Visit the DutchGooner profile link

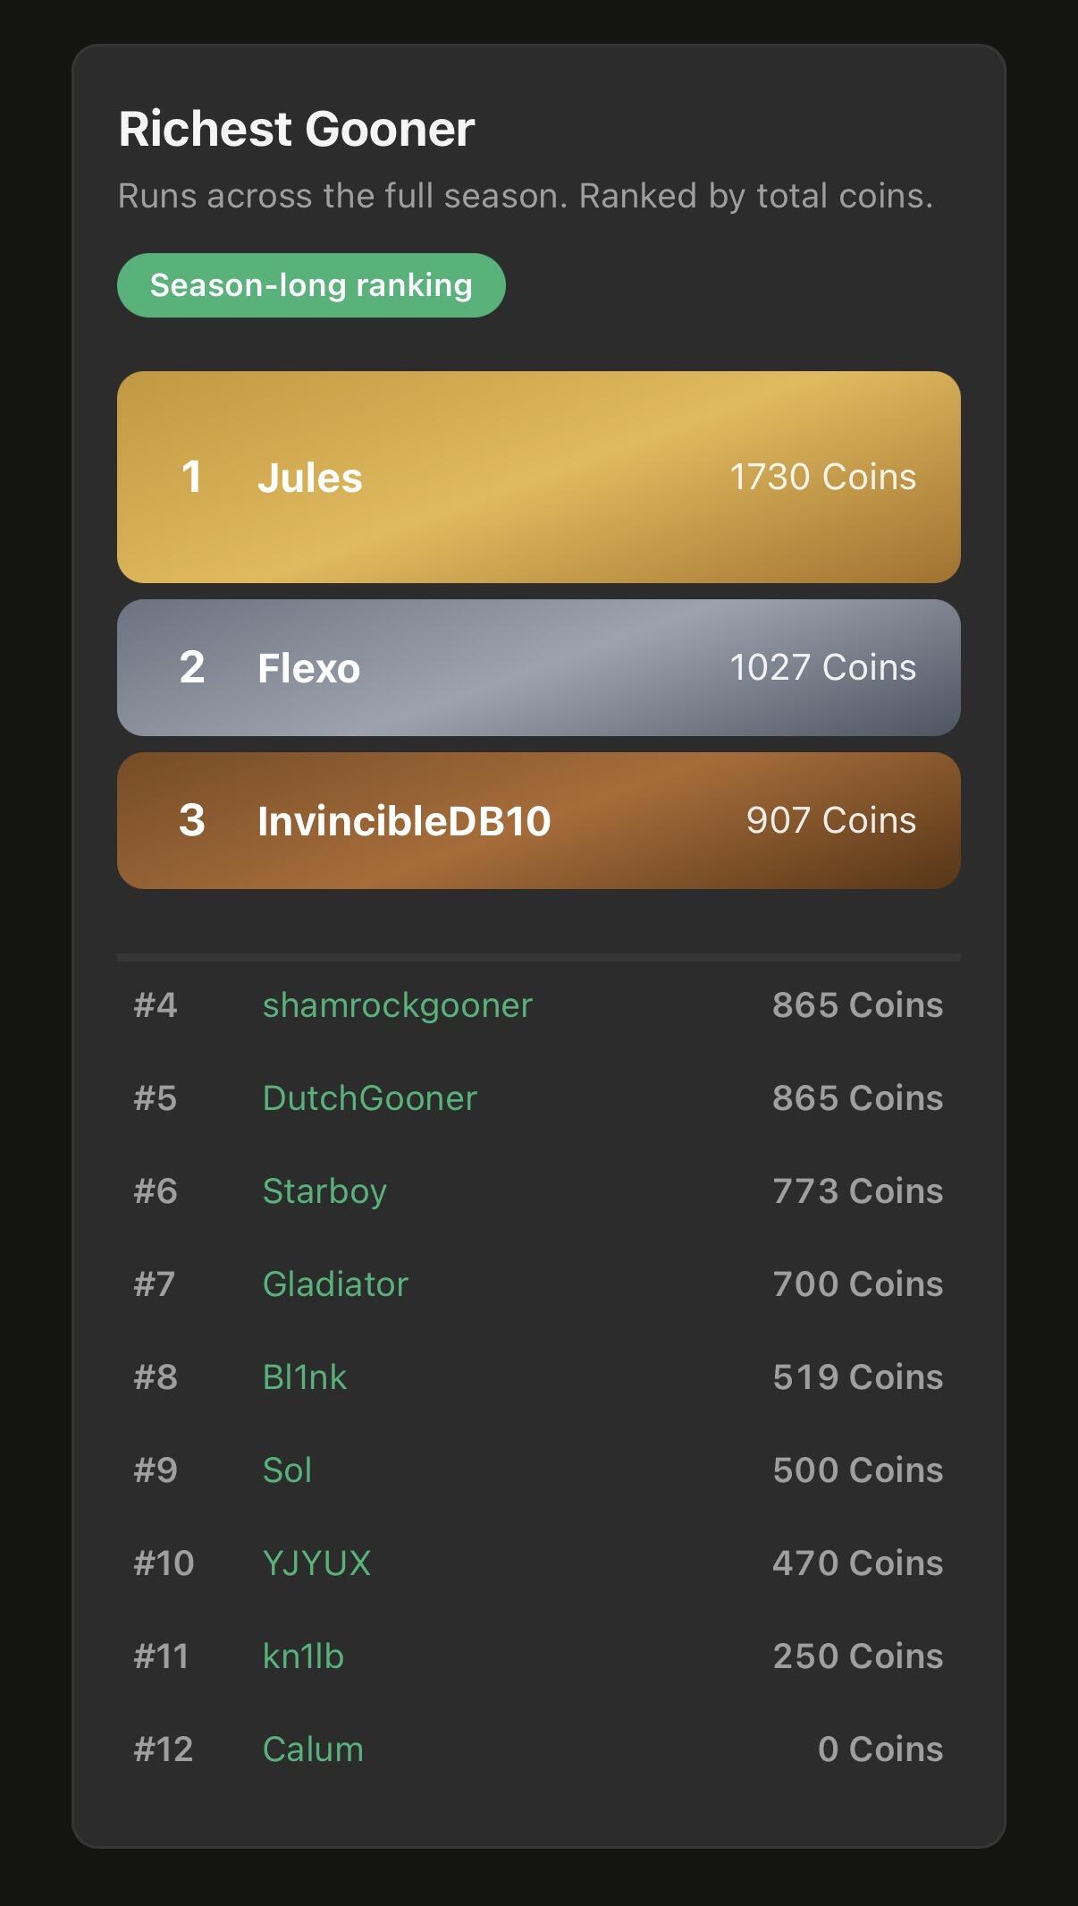[x=369, y=1098]
